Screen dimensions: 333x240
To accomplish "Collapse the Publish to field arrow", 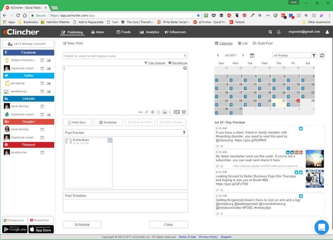I will [185, 56].
